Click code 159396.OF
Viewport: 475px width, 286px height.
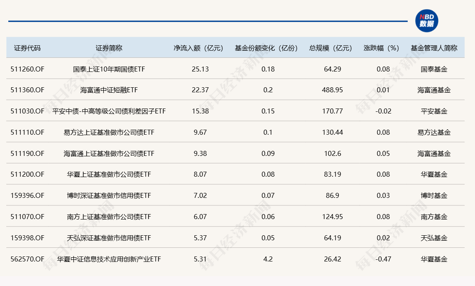(27, 196)
